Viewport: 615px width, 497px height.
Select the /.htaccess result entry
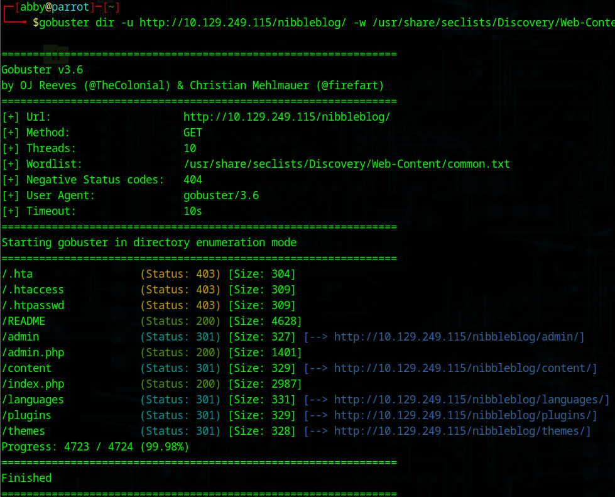(33, 290)
